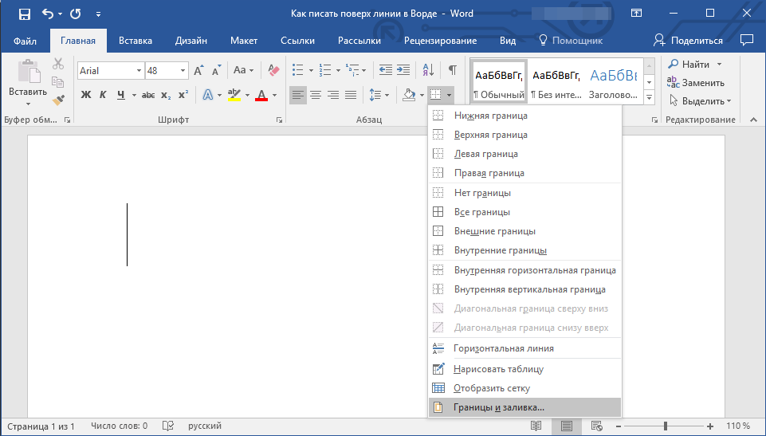
Task: Click the Format Painter brush icon
Action: point(58,100)
